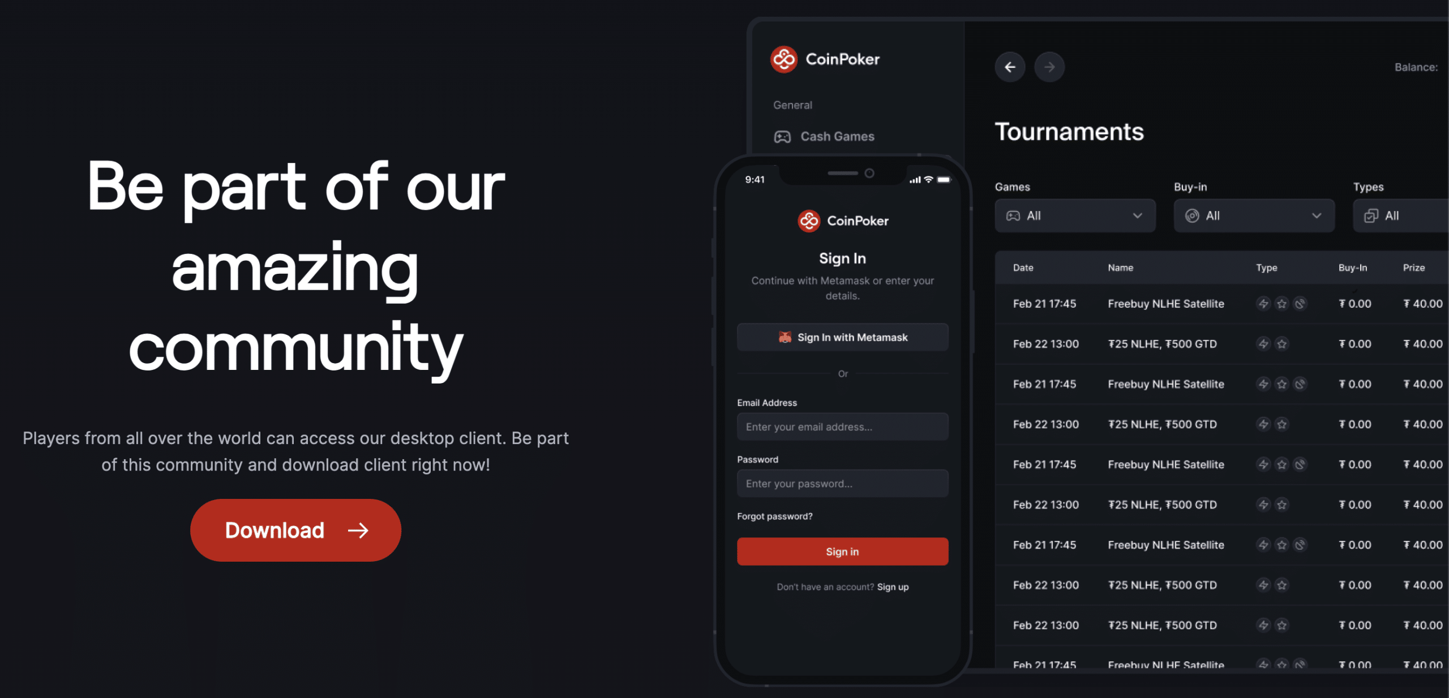This screenshot has height=698, width=1449.
Task: Click the back arrow navigation icon
Action: 1010,67
